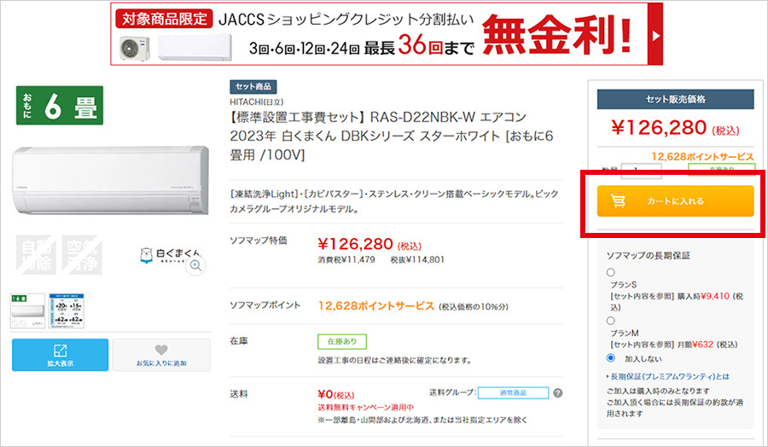This screenshot has height=447, width=768.
Task: Click ¥126,280 price beside ソフマップ特価
Action: [355, 244]
